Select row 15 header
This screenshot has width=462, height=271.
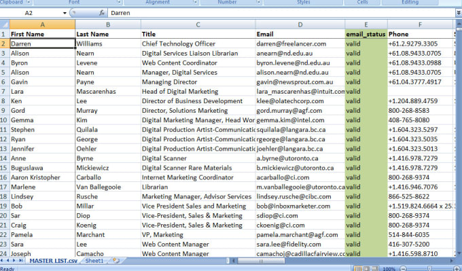5,168
